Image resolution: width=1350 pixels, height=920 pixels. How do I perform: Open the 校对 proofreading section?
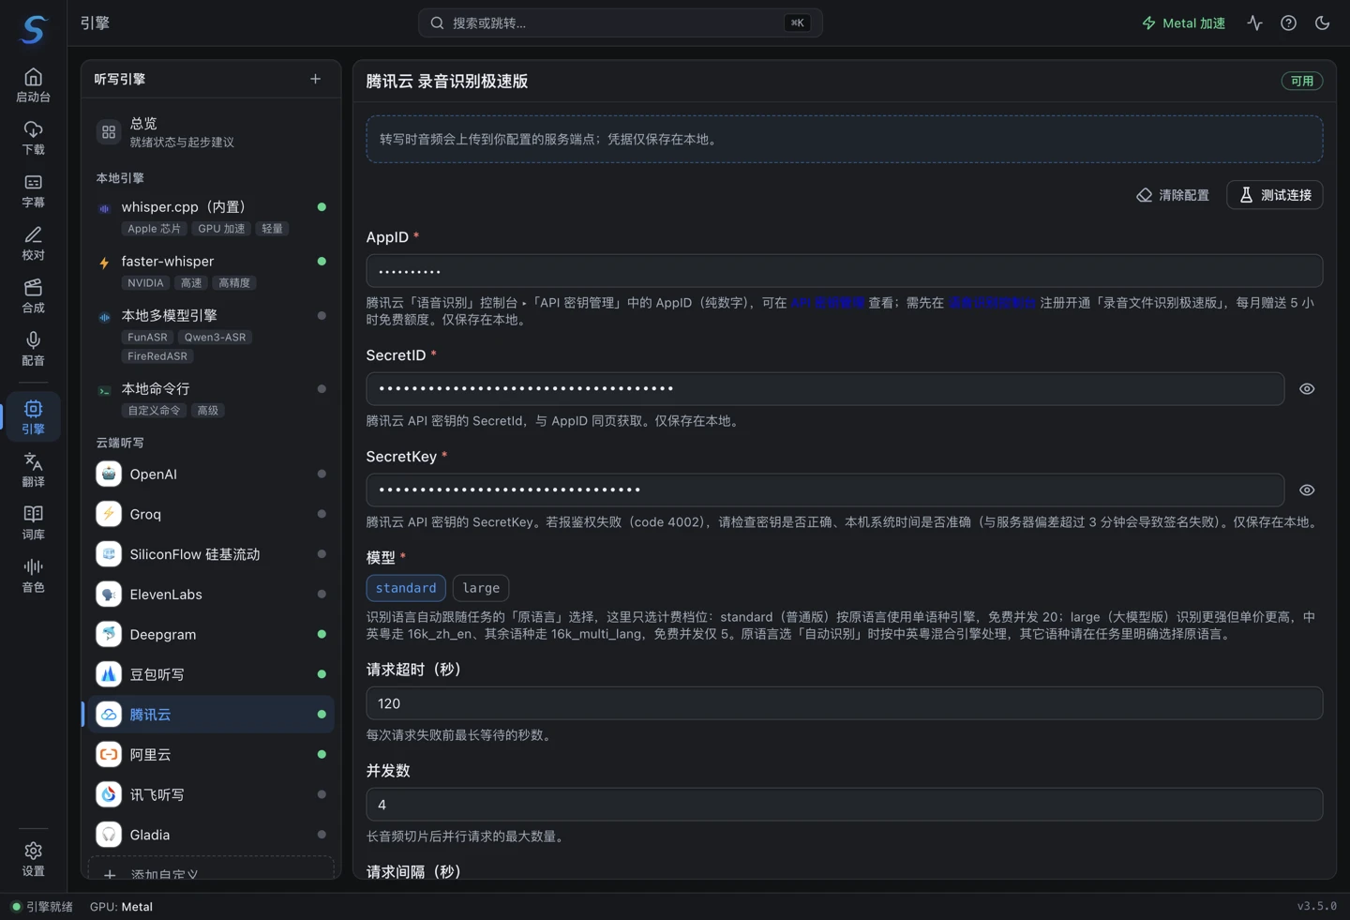(x=33, y=243)
